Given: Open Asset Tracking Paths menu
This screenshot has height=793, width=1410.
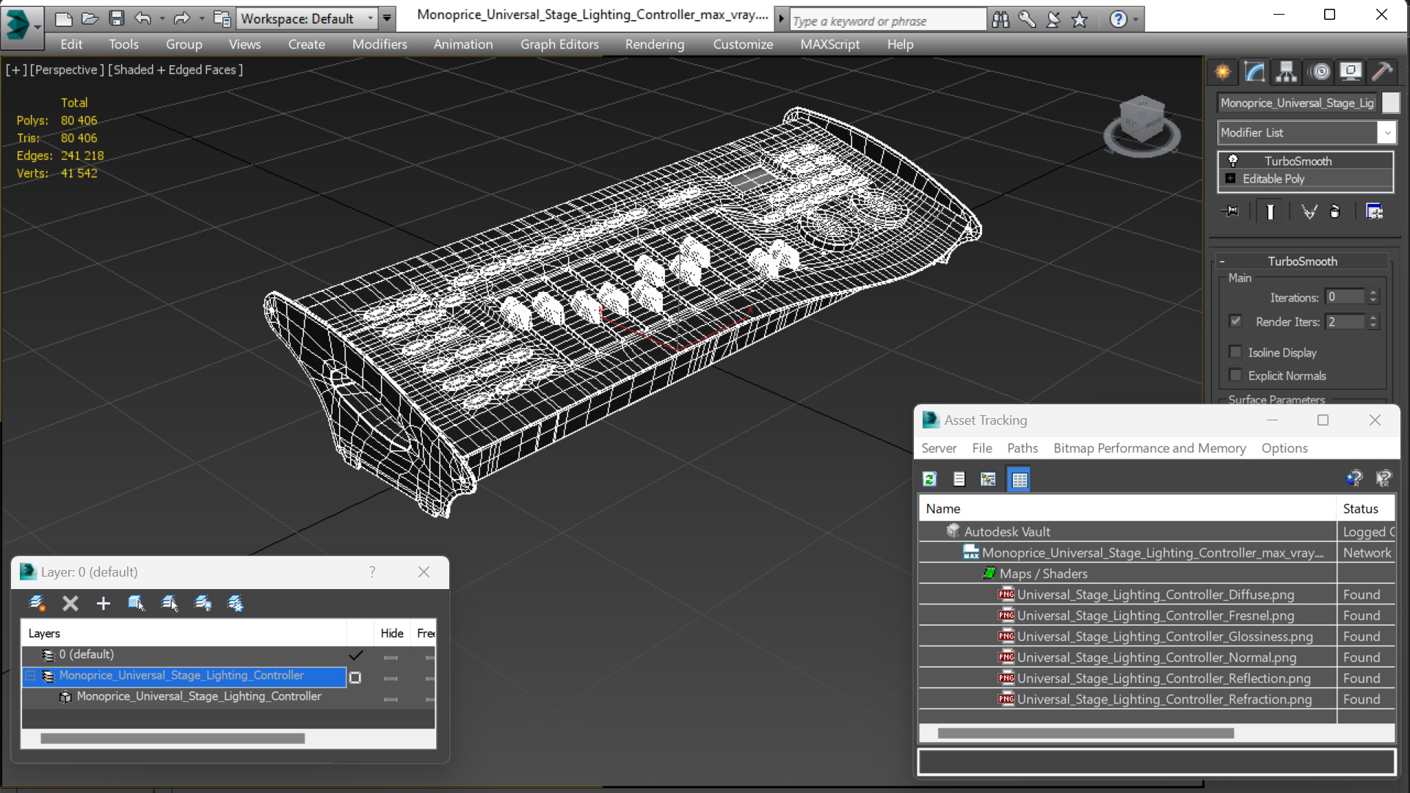Looking at the screenshot, I should tap(1022, 448).
